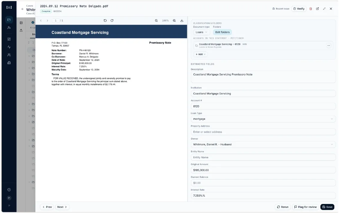Viewport: 339px width, 213px height.
Task: Go to previous PDF page arrow
Action: point(41,20)
